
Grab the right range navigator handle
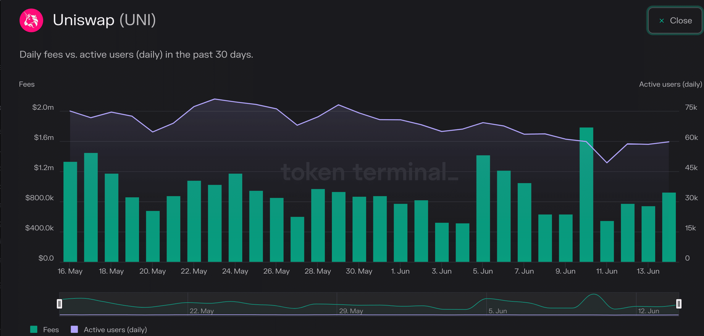click(679, 304)
